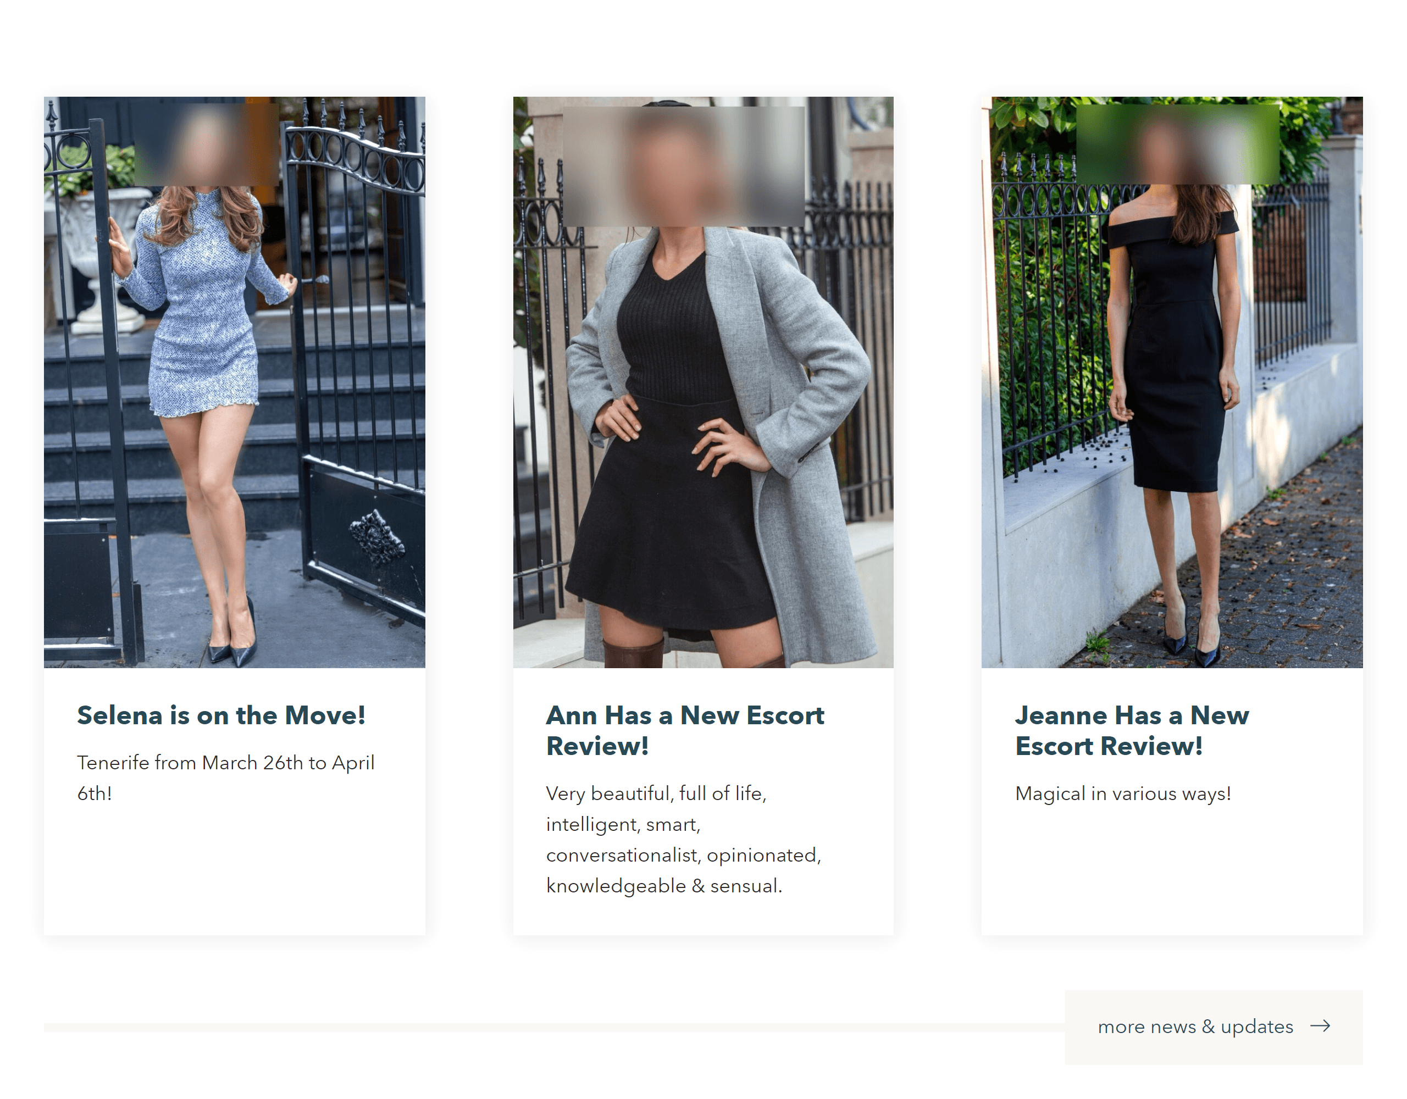Click the 'Magical in various ways!' text

(1123, 793)
